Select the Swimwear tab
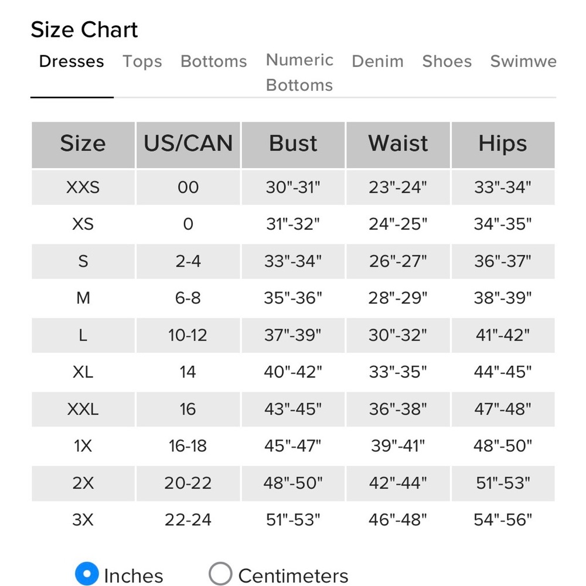This screenshot has width=586, height=586. [523, 62]
